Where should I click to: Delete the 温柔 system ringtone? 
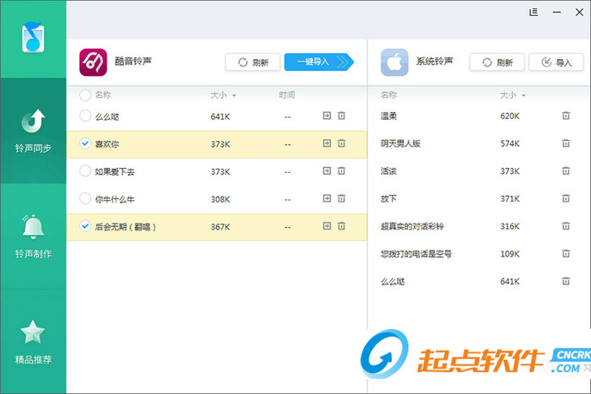click(x=566, y=116)
